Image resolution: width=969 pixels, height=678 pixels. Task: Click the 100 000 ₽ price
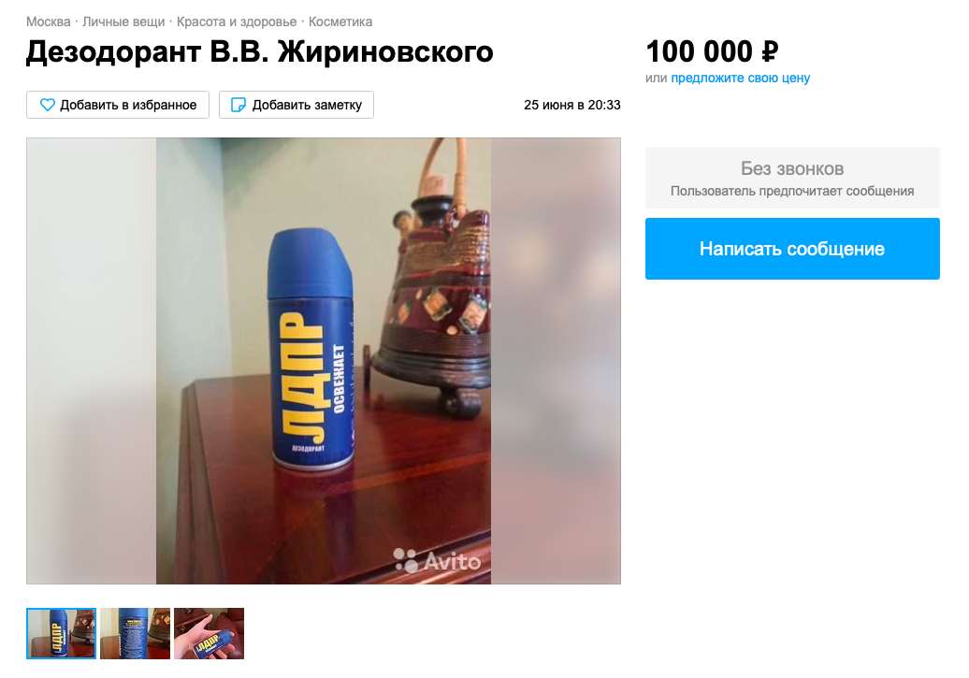pyautogui.click(x=712, y=51)
